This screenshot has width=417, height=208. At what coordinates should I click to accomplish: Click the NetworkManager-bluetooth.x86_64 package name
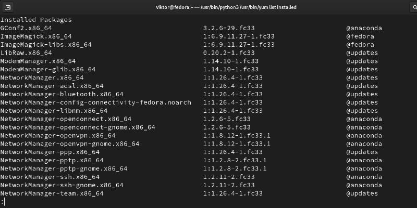62,94
